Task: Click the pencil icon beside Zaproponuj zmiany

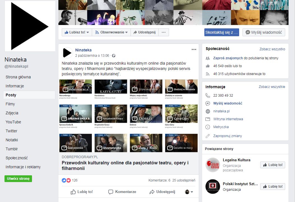Action: pos(208,136)
